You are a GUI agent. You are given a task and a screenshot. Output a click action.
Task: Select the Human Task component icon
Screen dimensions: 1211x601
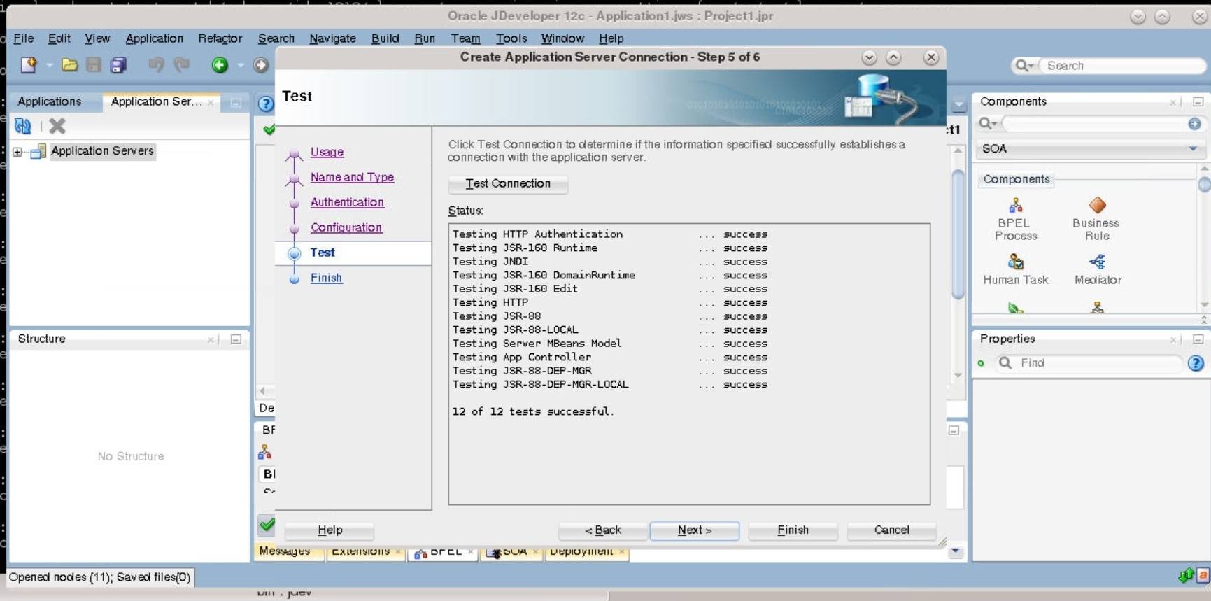tap(1016, 262)
